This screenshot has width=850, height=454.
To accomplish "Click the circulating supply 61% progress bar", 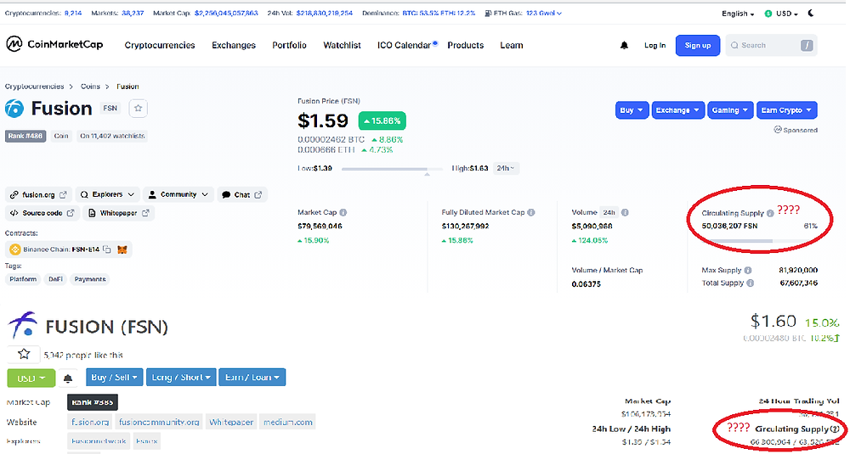I will (x=759, y=241).
